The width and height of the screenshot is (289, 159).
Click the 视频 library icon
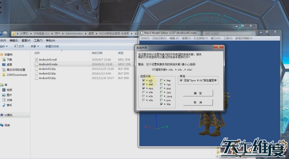[4, 90]
